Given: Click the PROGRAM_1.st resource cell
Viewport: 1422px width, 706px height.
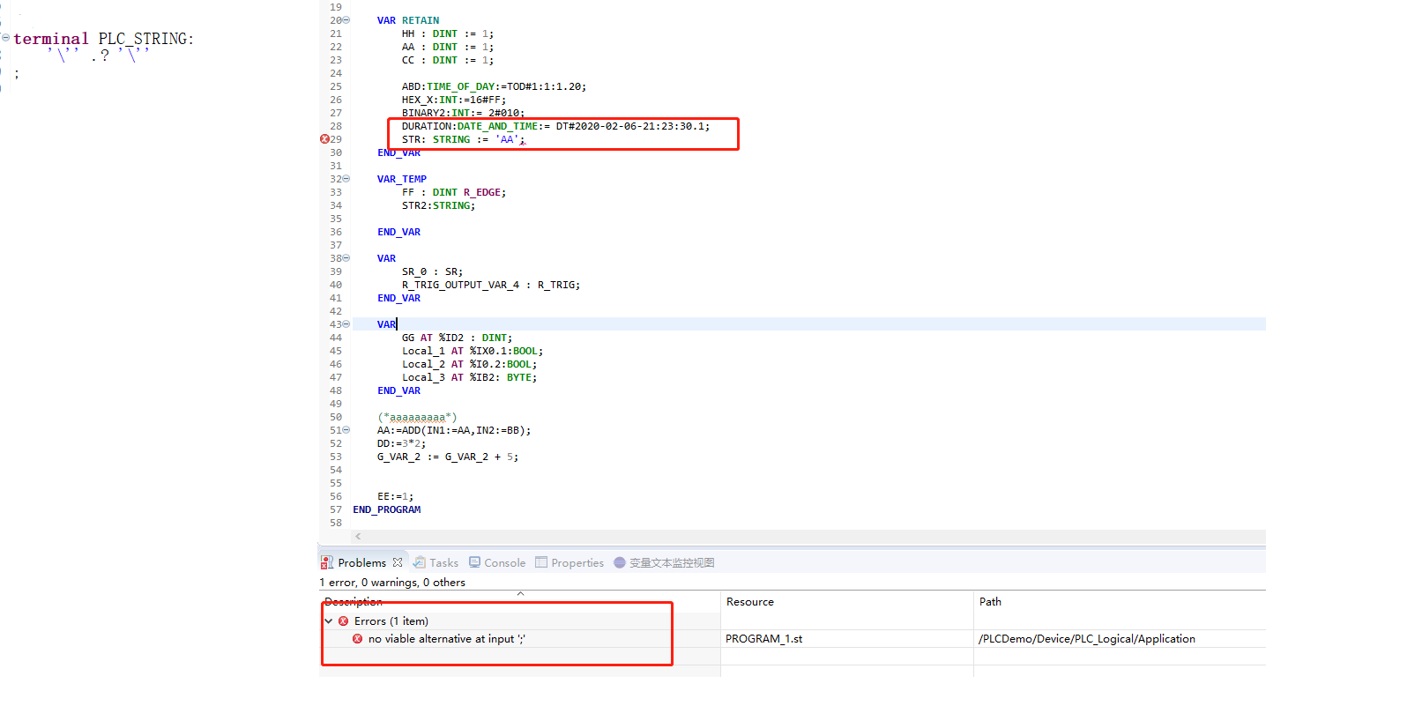Looking at the screenshot, I should coord(763,639).
